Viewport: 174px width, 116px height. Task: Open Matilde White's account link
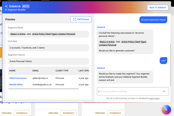[x=16, y=84]
